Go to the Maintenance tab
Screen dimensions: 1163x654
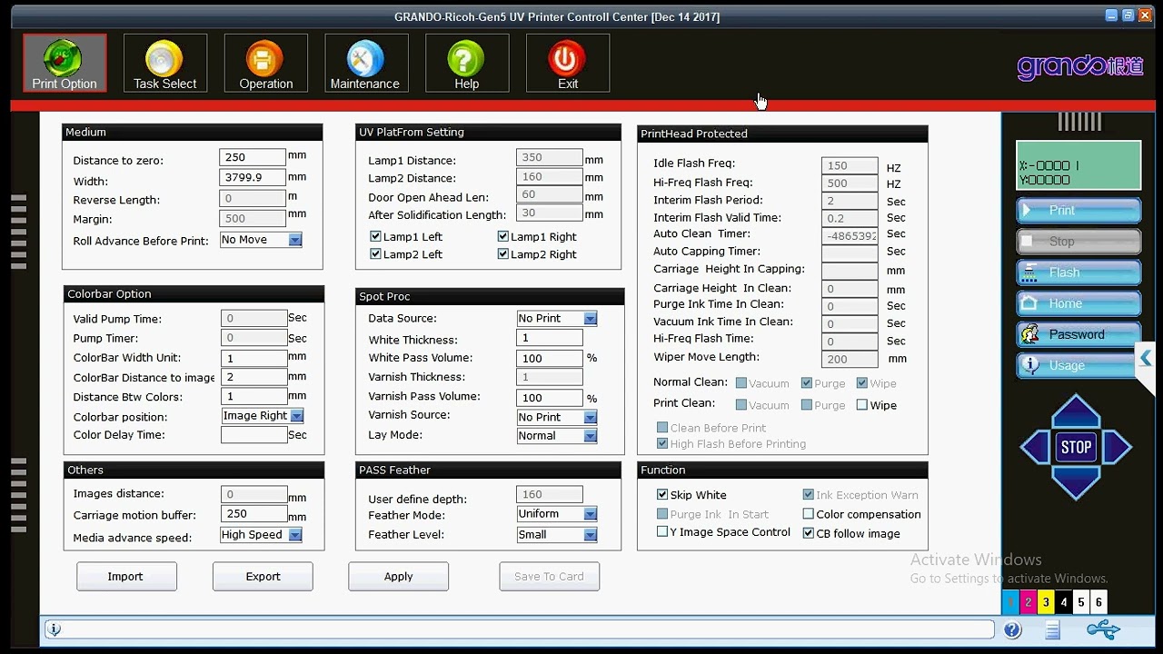pos(365,63)
